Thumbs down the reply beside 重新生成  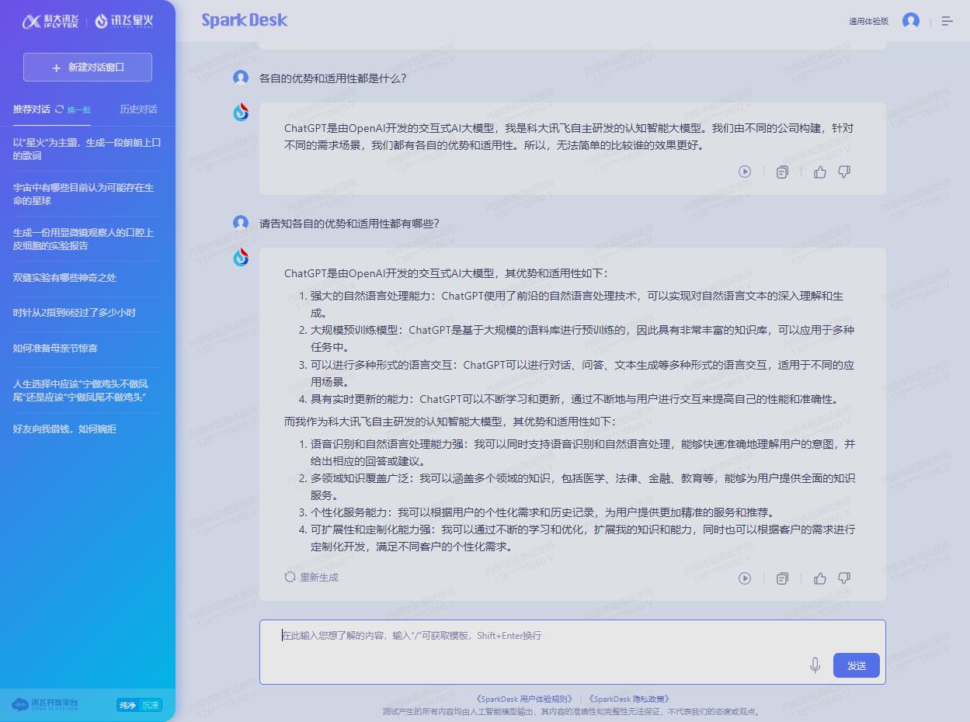(844, 578)
